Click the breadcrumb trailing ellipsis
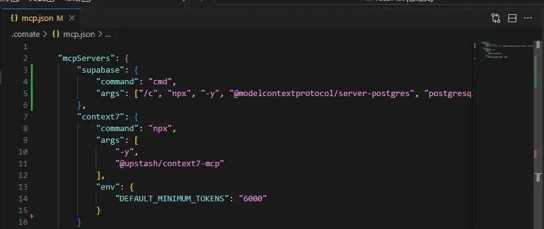This screenshot has height=229, width=544. [x=107, y=34]
